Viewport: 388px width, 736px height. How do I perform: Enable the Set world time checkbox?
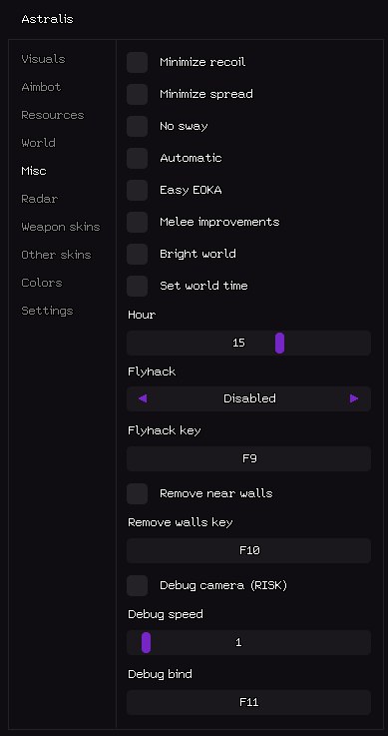(x=138, y=286)
